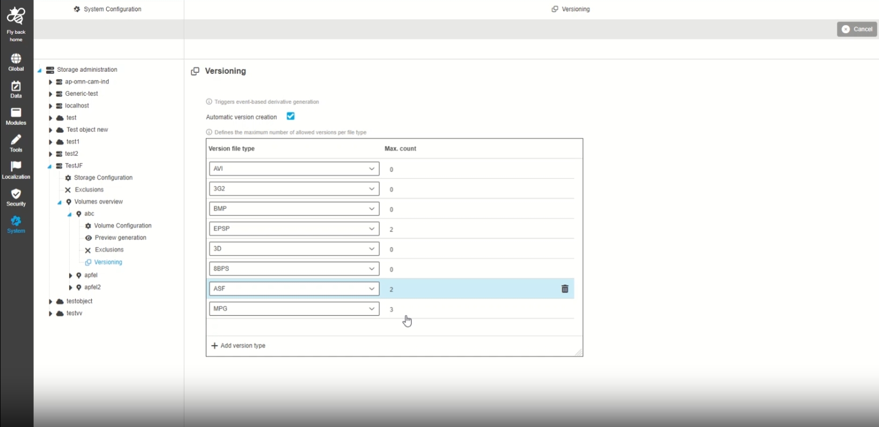Viewport: 879px width, 427px height.
Task: Expand the apfel volume node
Action: click(x=70, y=275)
